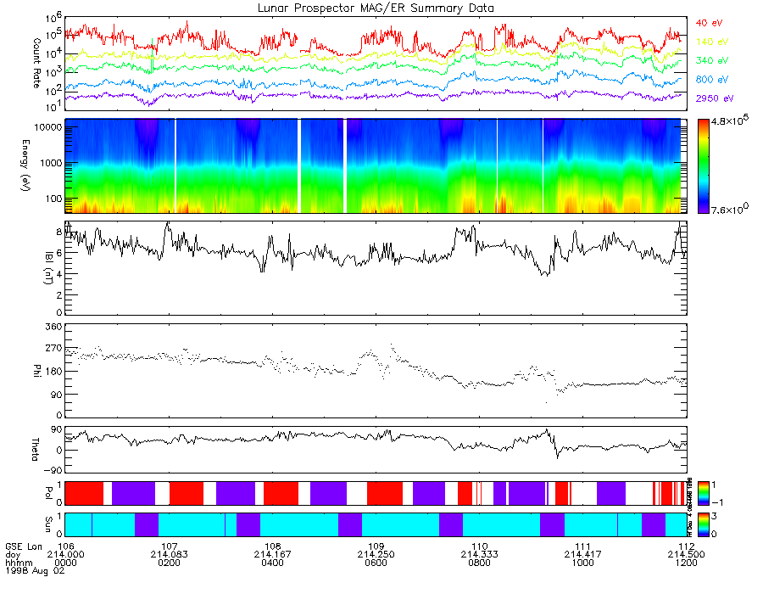Click the '10000' tick on Energy axis
The width and height of the screenshot is (763, 594).
click(48, 127)
